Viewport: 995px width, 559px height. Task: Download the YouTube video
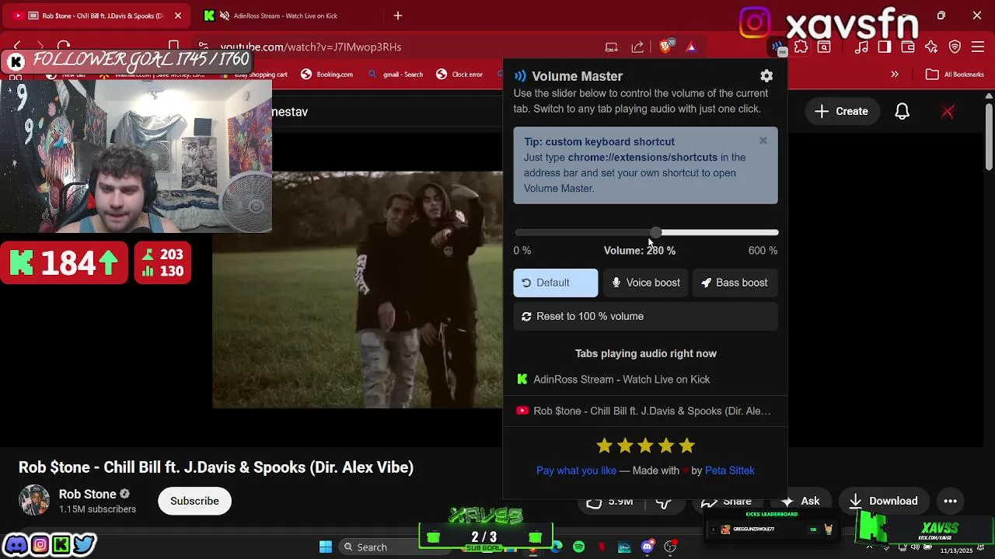(883, 501)
